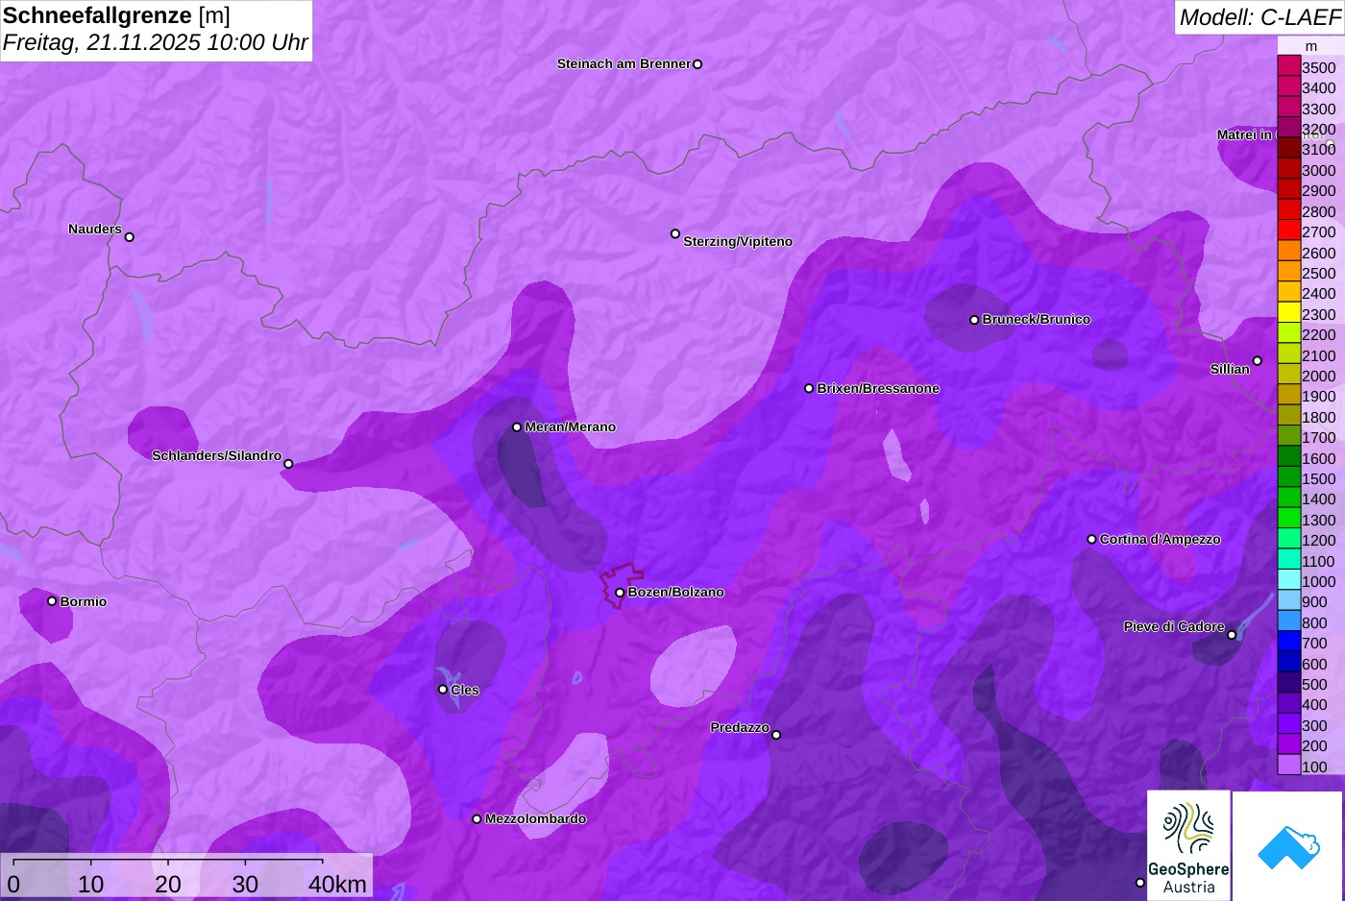The width and height of the screenshot is (1345, 901).
Task: Select the 3500 m legend color swatch
Action: [1288, 66]
